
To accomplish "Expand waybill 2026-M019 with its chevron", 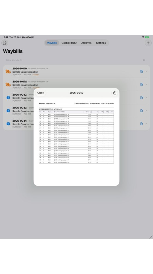I will 146,71.
